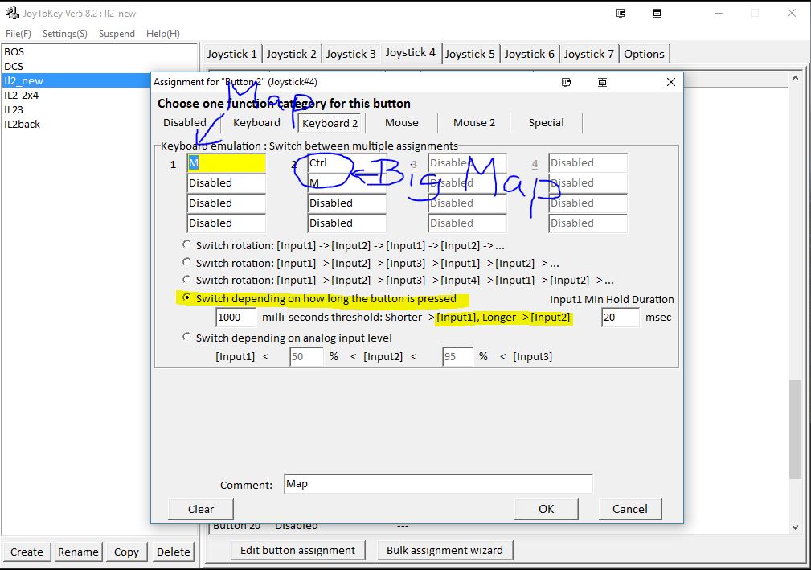Click Input 2 third key field
The height and width of the screenshot is (570, 811).
click(x=347, y=203)
